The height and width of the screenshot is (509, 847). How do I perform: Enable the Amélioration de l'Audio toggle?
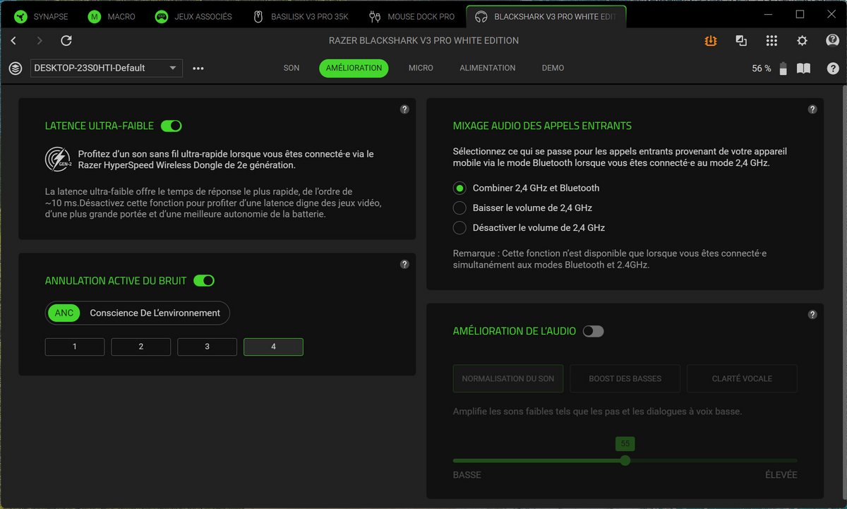[594, 331]
